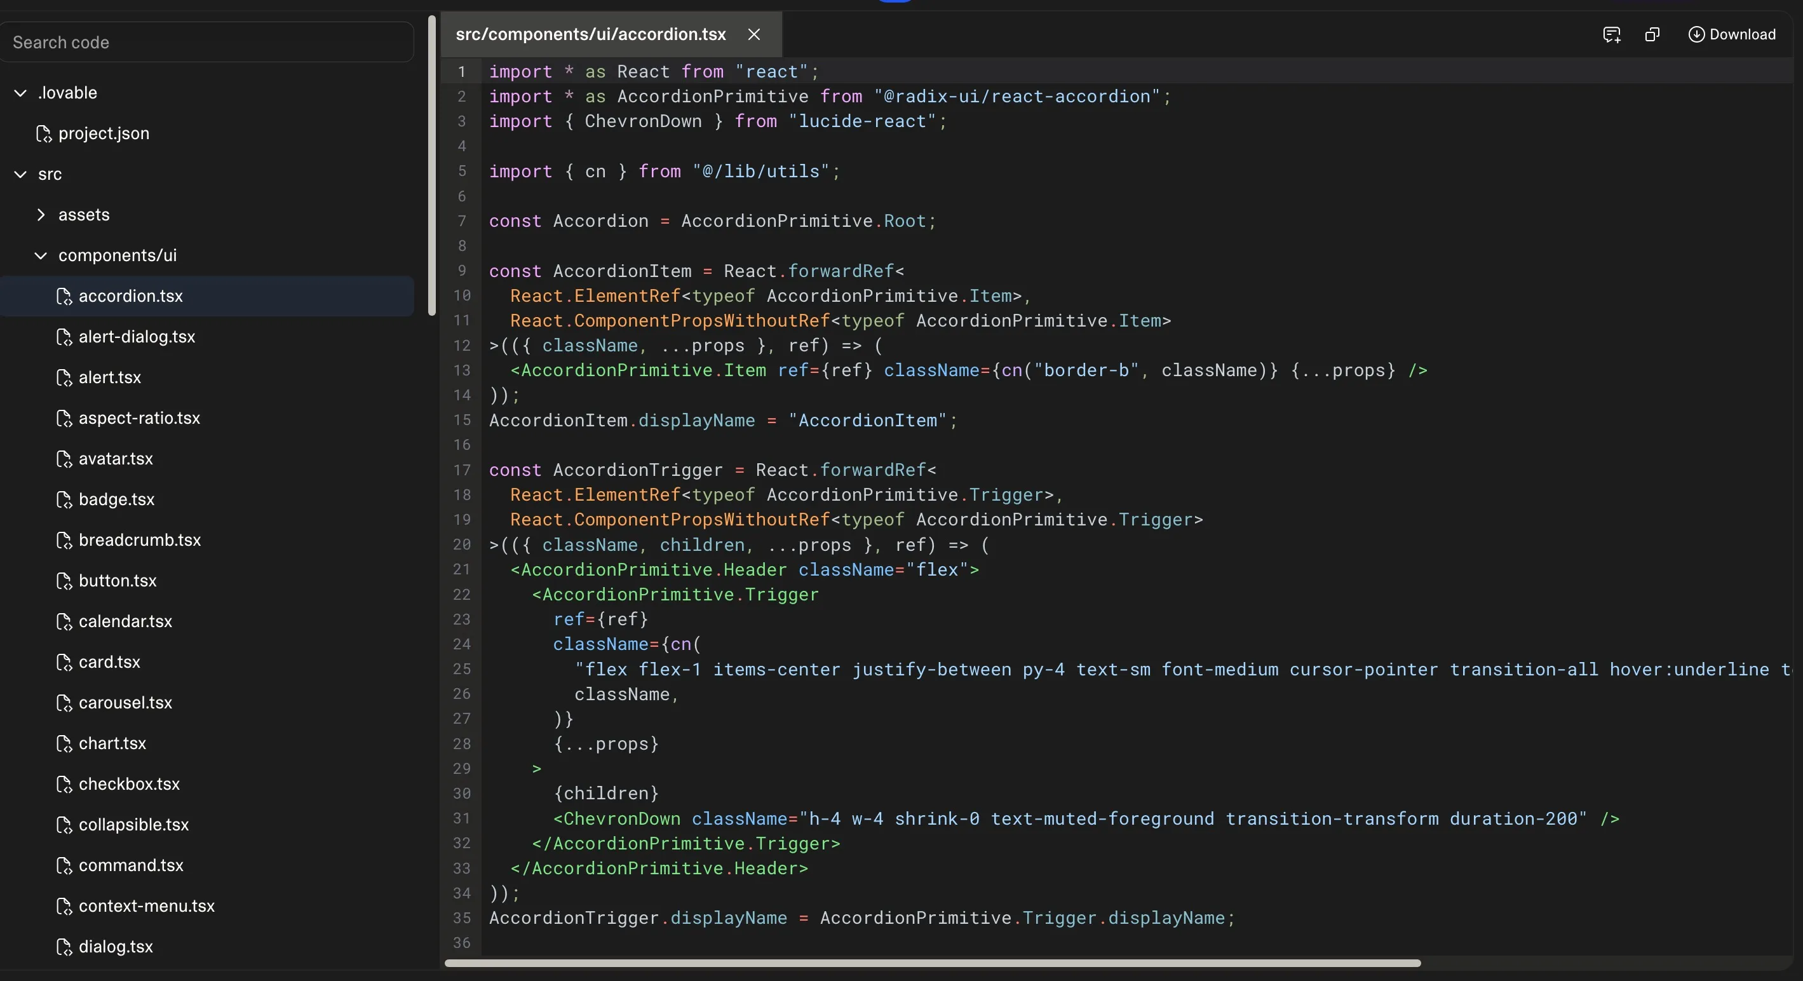Image resolution: width=1803 pixels, height=981 pixels.
Task: Open checkbox.tsx file
Action: coord(129,783)
